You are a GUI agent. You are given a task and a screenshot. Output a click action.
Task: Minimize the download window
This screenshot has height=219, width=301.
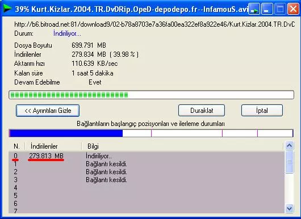click(x=267, y=9)
